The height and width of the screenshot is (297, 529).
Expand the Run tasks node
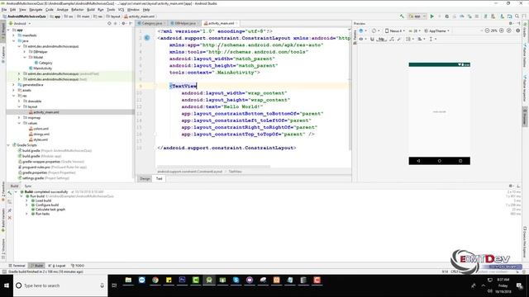click(x=26, y=214)
